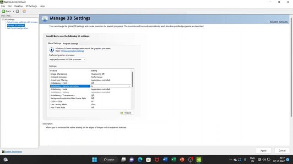
Task: Select Background Application Max Frame Rate row
Action: pyautogui.click(x=91, y=98)
